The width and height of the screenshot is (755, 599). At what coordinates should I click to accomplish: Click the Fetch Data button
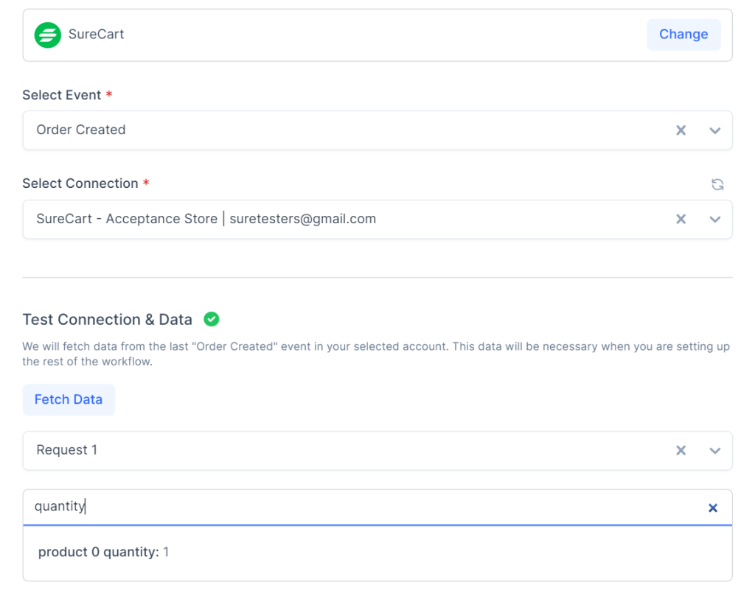[69, 399]
